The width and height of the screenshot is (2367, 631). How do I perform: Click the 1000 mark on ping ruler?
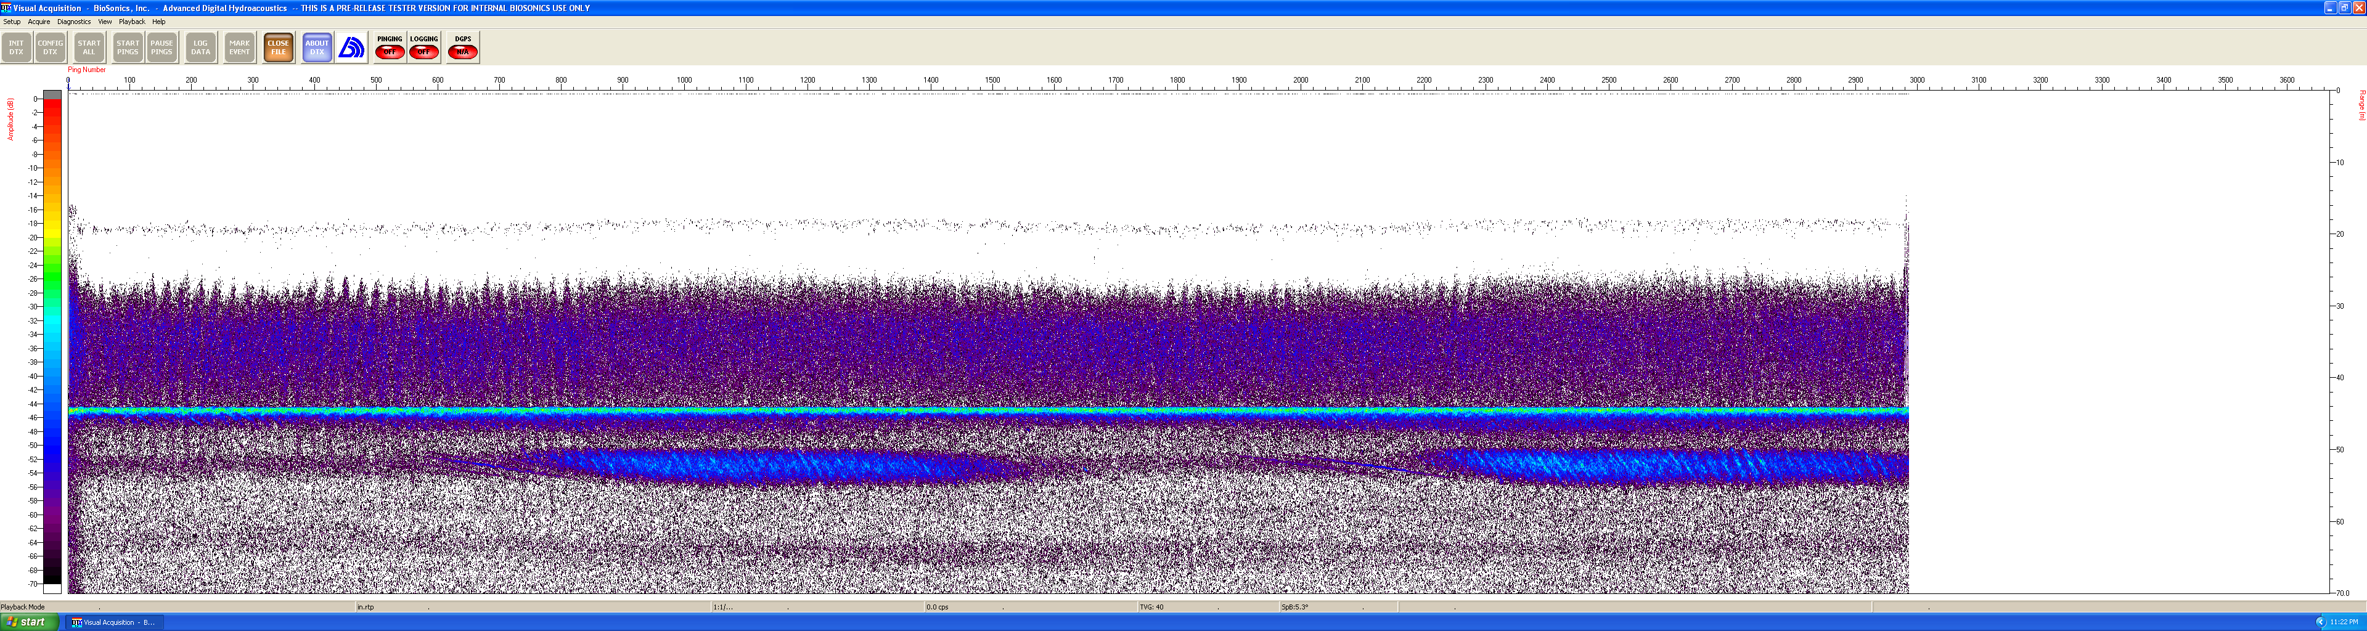tap(685, 80)
